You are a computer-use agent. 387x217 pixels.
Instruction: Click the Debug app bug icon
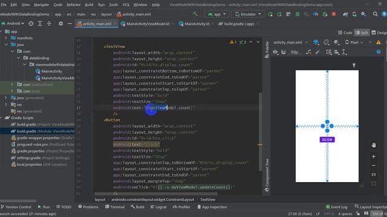tap(298, 14)
